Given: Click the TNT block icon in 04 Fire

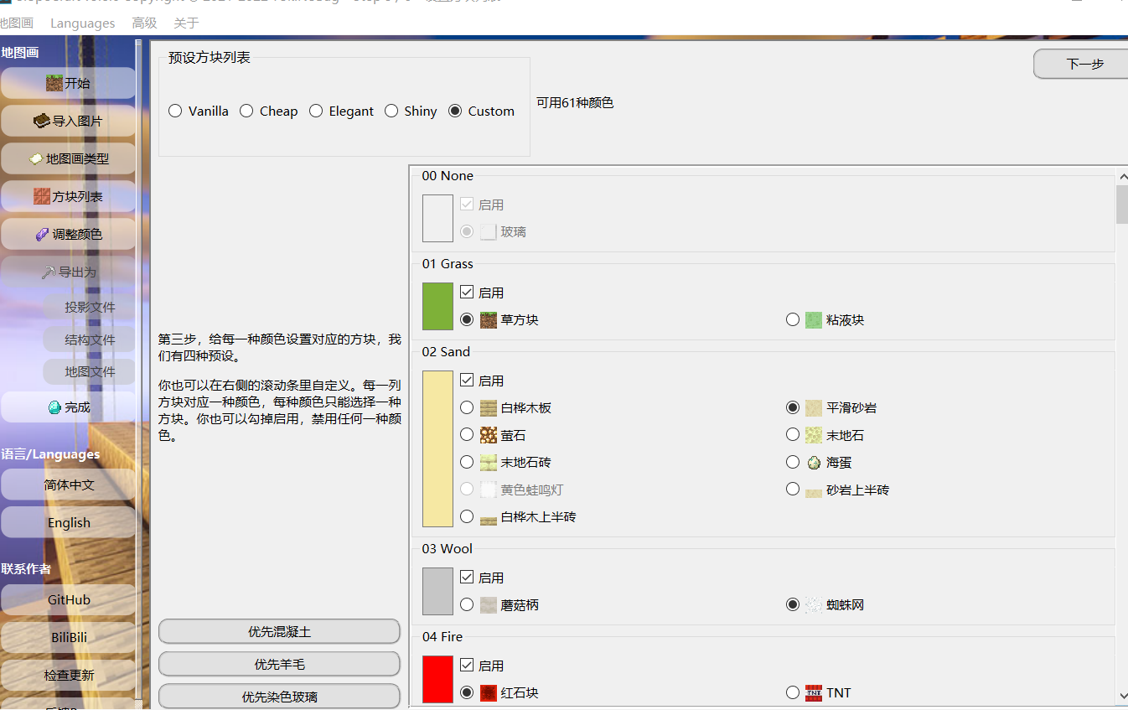Looking at the screenshot, I should [x=813, y=693].
